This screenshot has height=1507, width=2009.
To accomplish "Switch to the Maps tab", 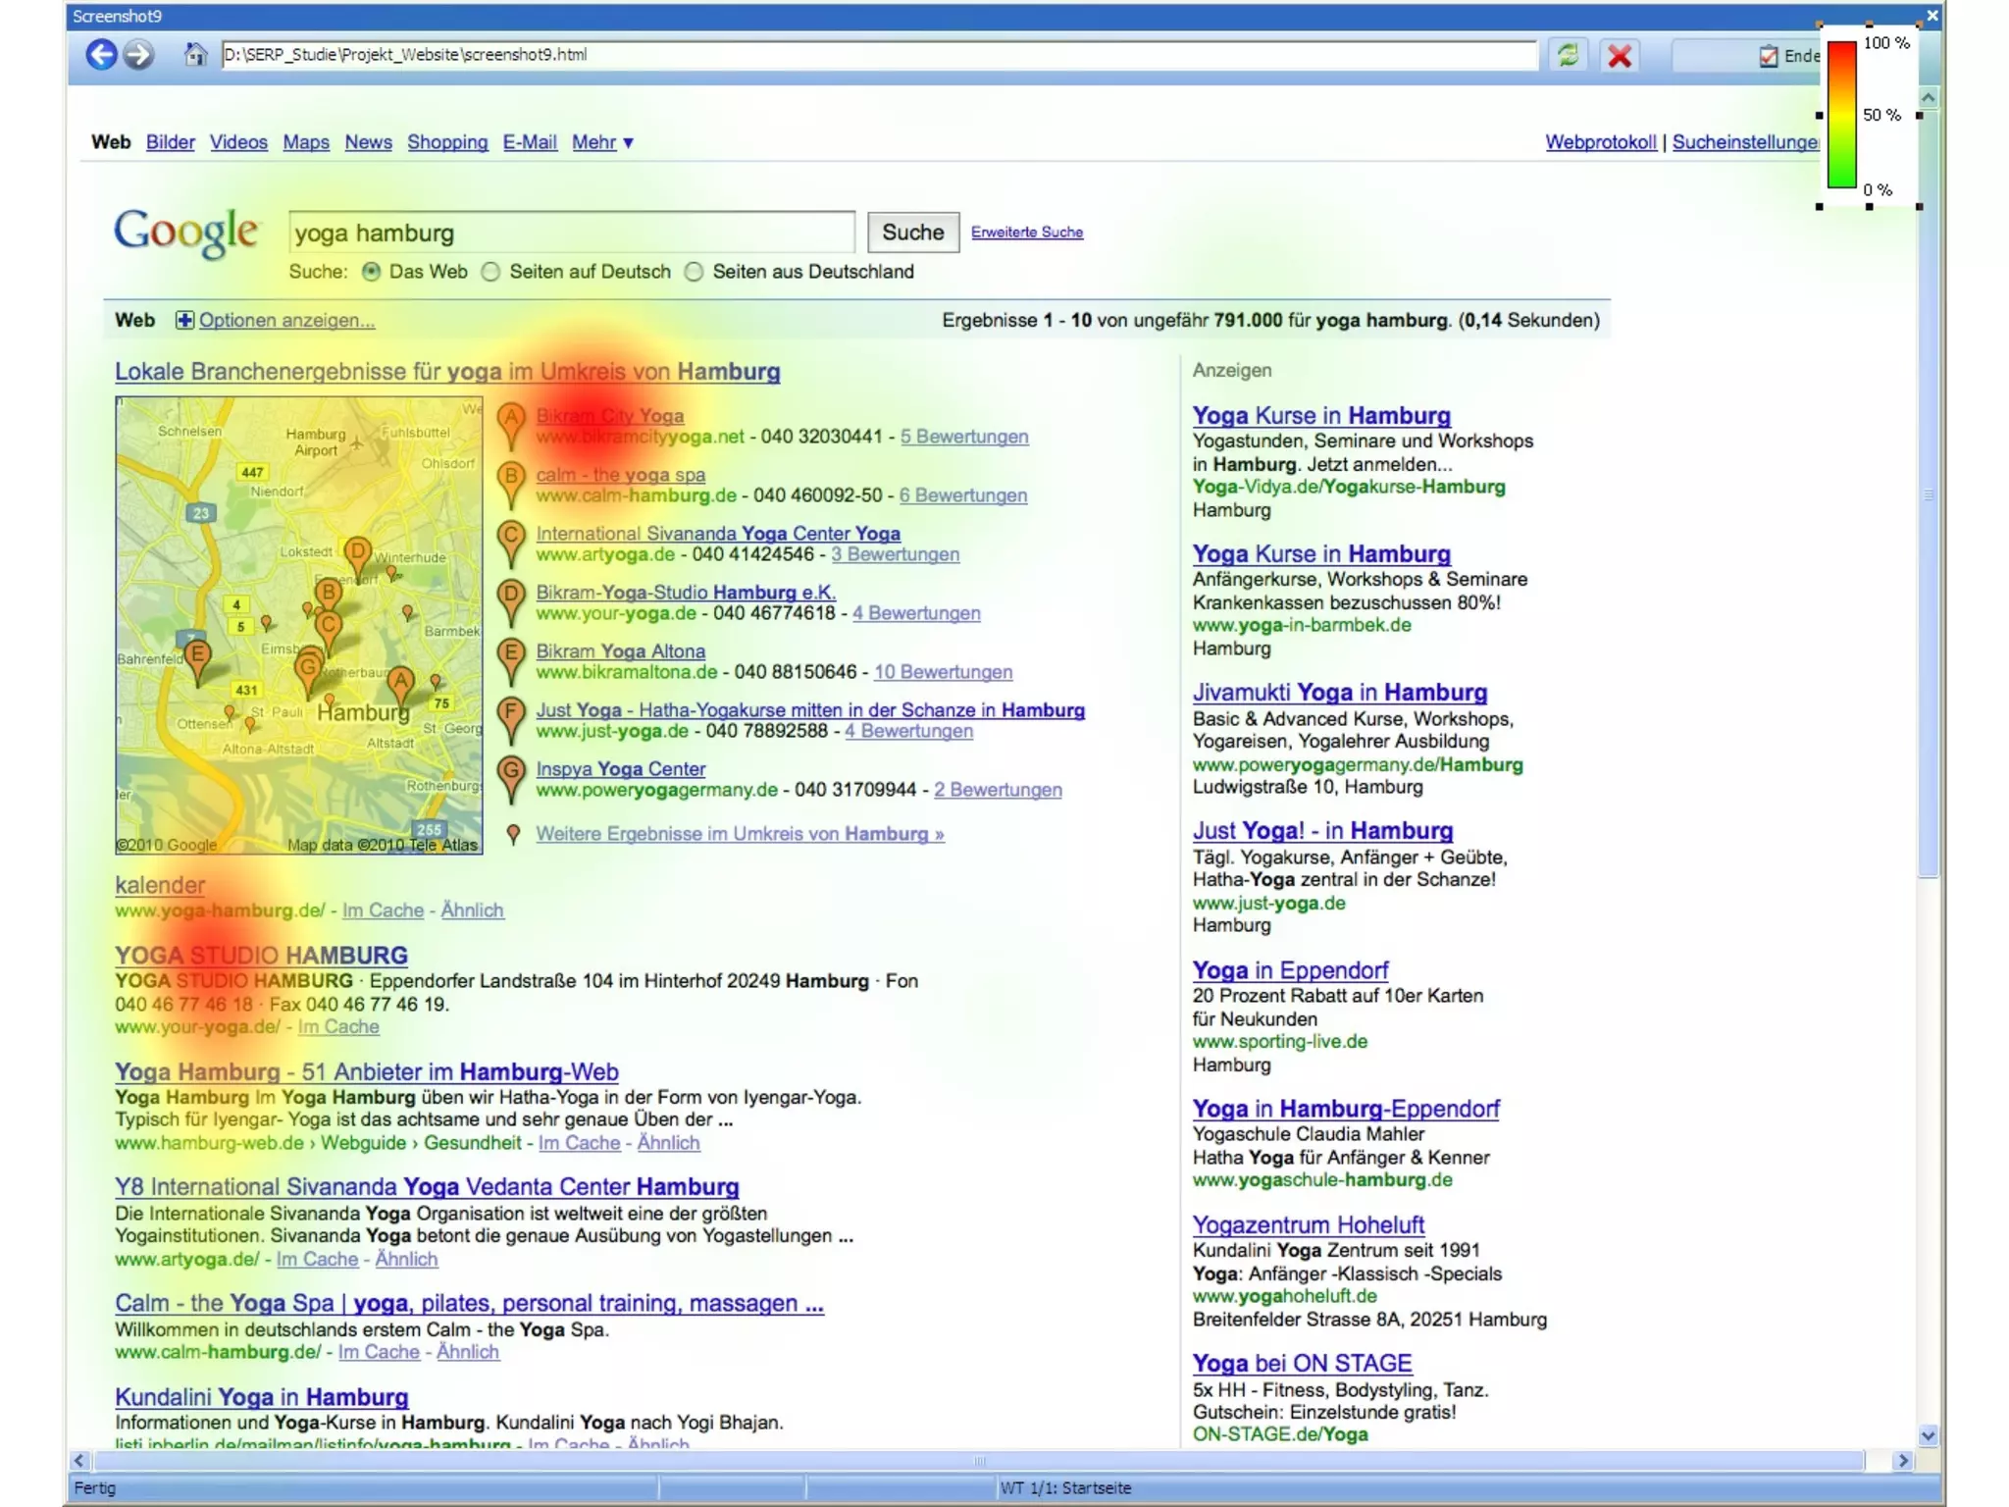I will click(x=306, y=142).
